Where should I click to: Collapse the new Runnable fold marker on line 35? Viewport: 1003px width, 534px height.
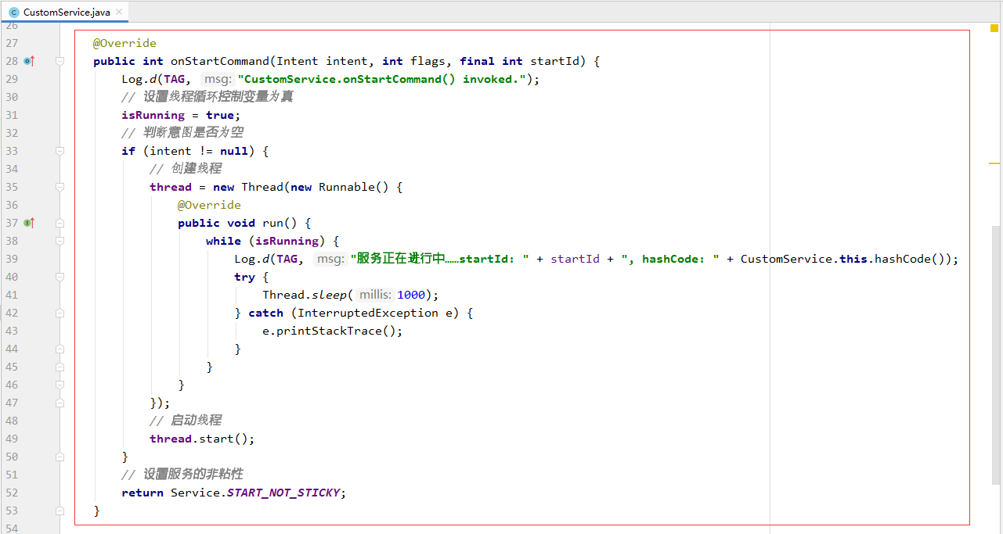coord(60,187)
